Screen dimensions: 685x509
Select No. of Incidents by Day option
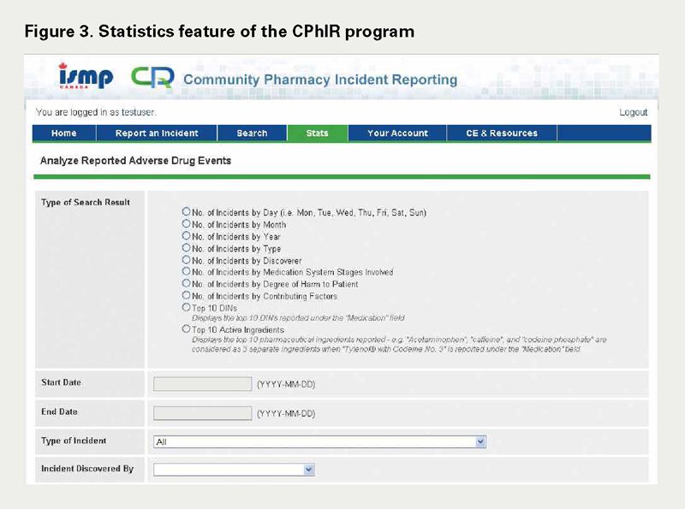[x=187, y=212]
